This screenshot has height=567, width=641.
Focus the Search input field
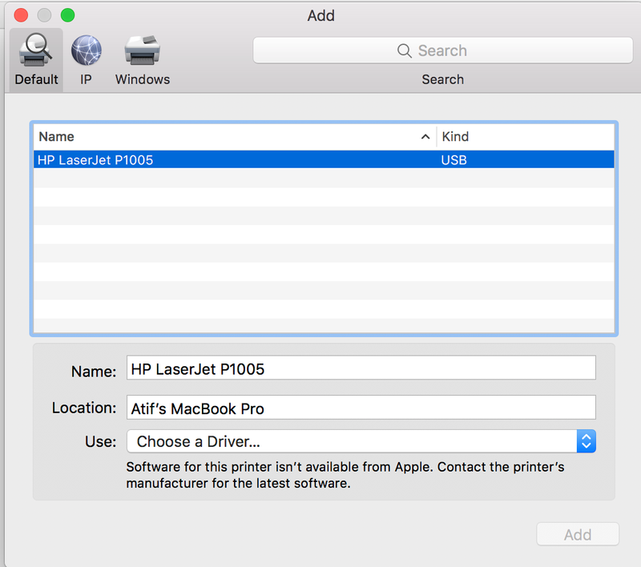click(x=443, y=50)
